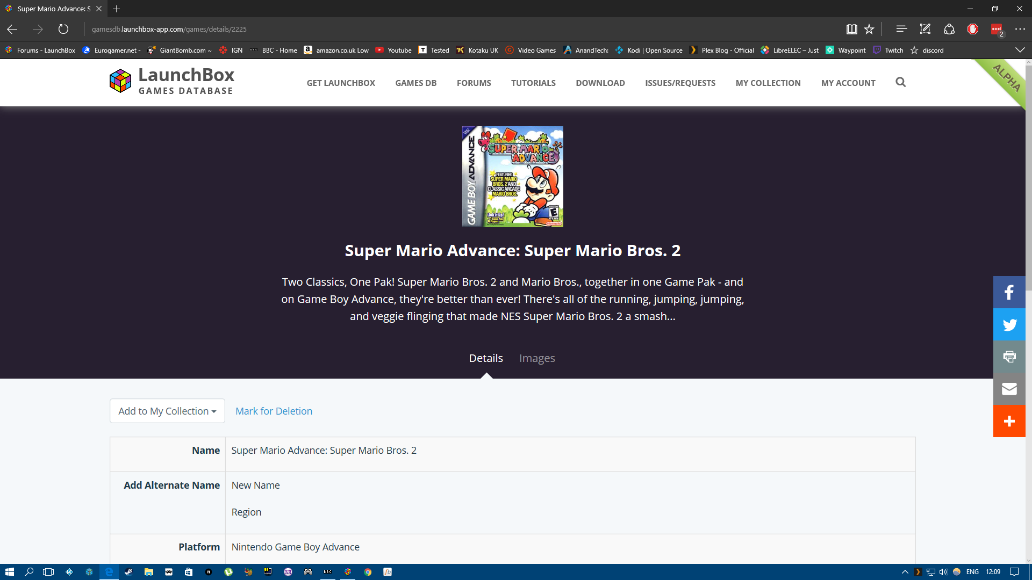Viewport: 1032px width, 580px height.
Task: Close the Super Mario Advance tab
Action: pyautogui.click(x=99, y=9)
